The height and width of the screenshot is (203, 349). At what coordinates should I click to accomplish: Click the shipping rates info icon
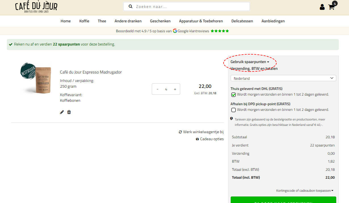click(x=232, y=119)
